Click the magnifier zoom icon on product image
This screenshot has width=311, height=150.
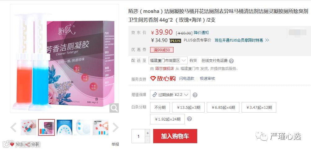114,108
